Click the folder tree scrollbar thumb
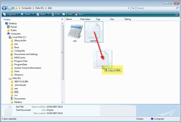Image resolution: width=181 pixels, height=122 pixels. pos(62,52)
